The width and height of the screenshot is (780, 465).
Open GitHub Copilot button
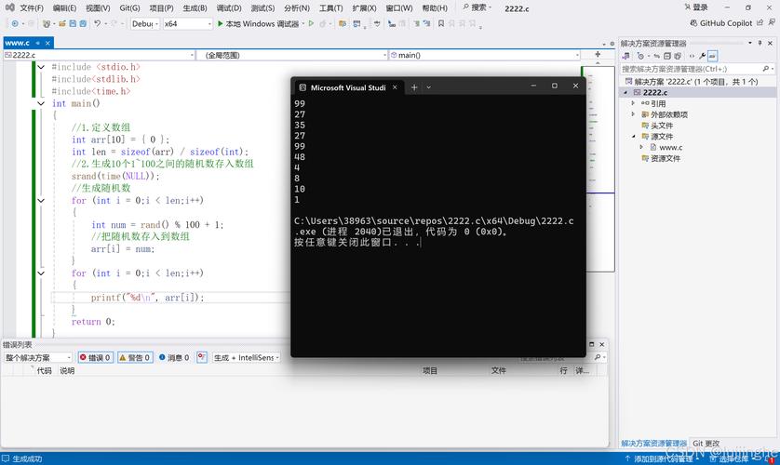[x=720, y=23]
